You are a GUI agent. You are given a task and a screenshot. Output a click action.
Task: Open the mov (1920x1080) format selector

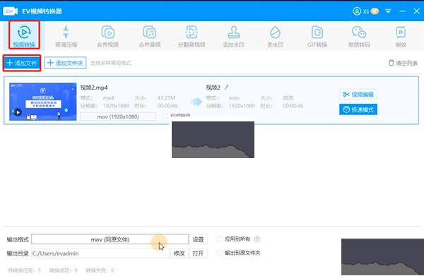[118, 116]
